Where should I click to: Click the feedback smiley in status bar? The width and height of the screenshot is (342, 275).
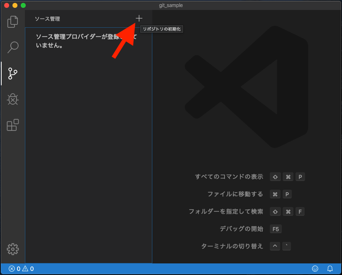(315, 269)
